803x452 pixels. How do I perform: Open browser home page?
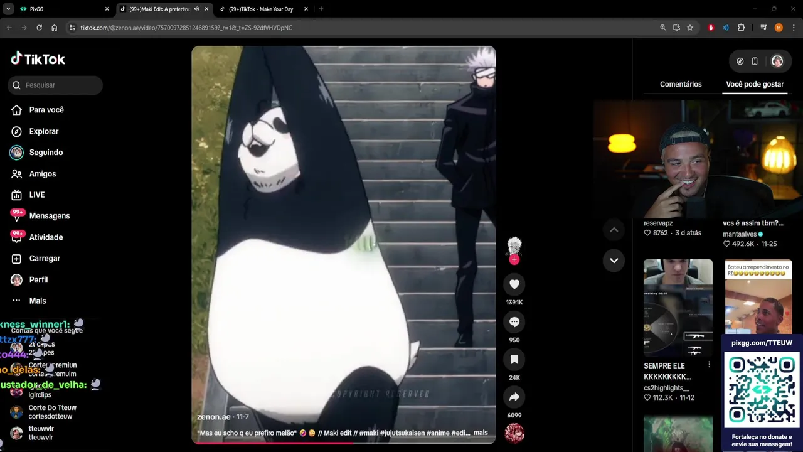(x=54, y=28)
